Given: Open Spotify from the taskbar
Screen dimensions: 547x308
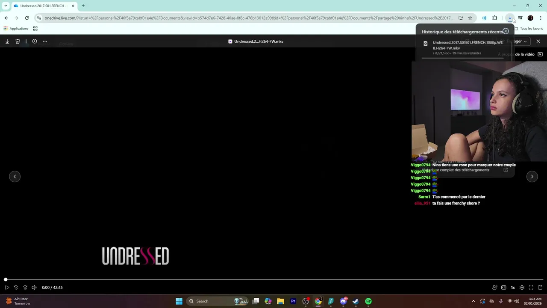Looking at the screenshot, I should (x=368, y=301).
